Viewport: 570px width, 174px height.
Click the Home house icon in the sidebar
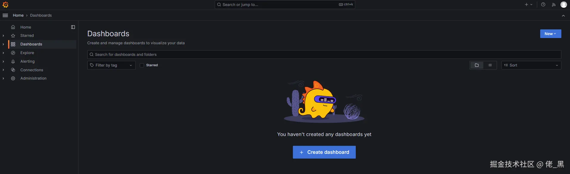pos(13,27)
